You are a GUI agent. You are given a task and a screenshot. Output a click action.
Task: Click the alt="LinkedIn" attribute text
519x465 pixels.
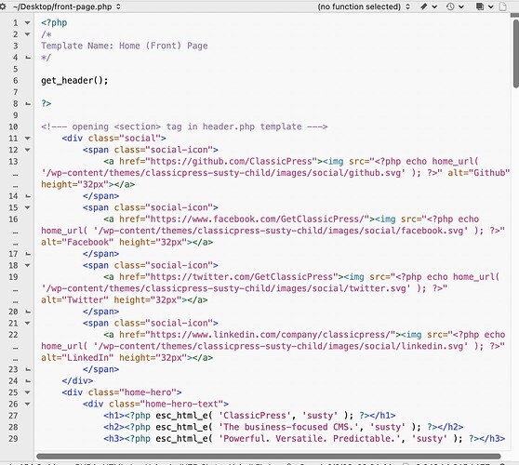click(x=77, y=358)
